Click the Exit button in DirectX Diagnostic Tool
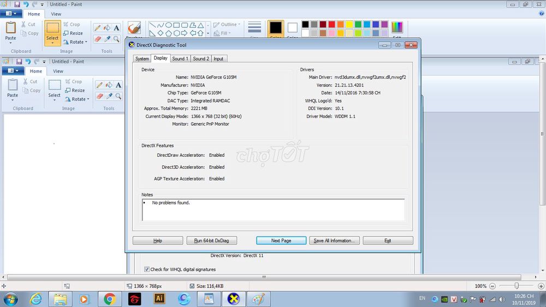 pyautogui.click(x=388, y=240)
